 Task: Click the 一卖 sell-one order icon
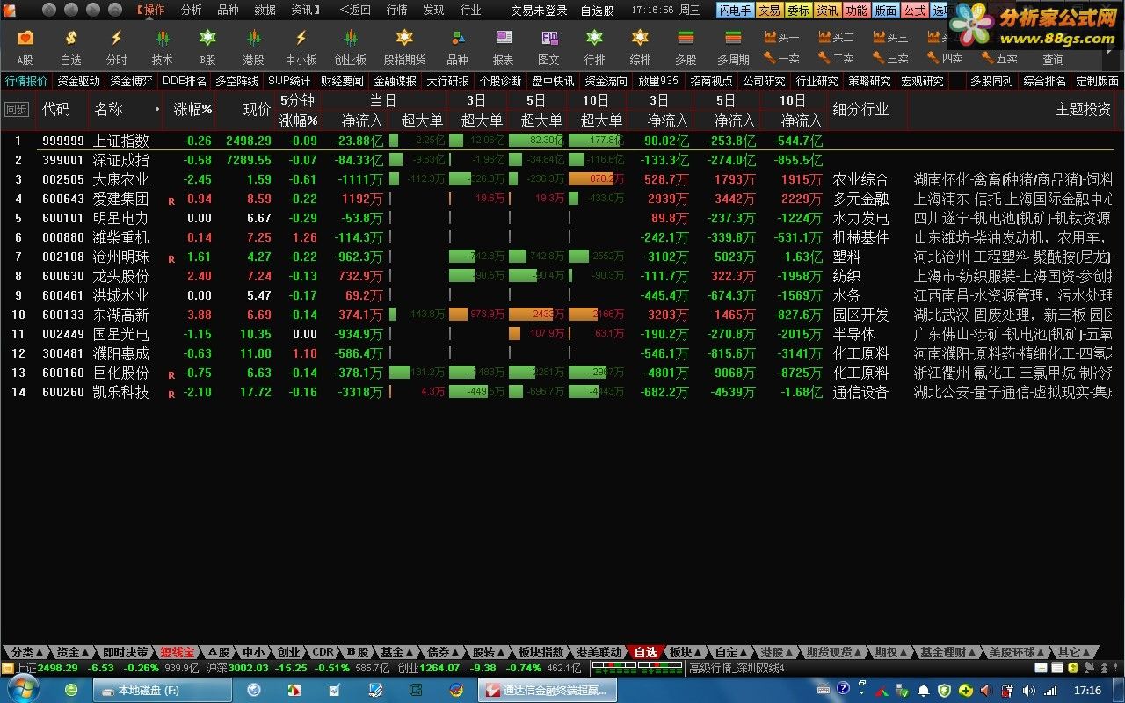781,58
